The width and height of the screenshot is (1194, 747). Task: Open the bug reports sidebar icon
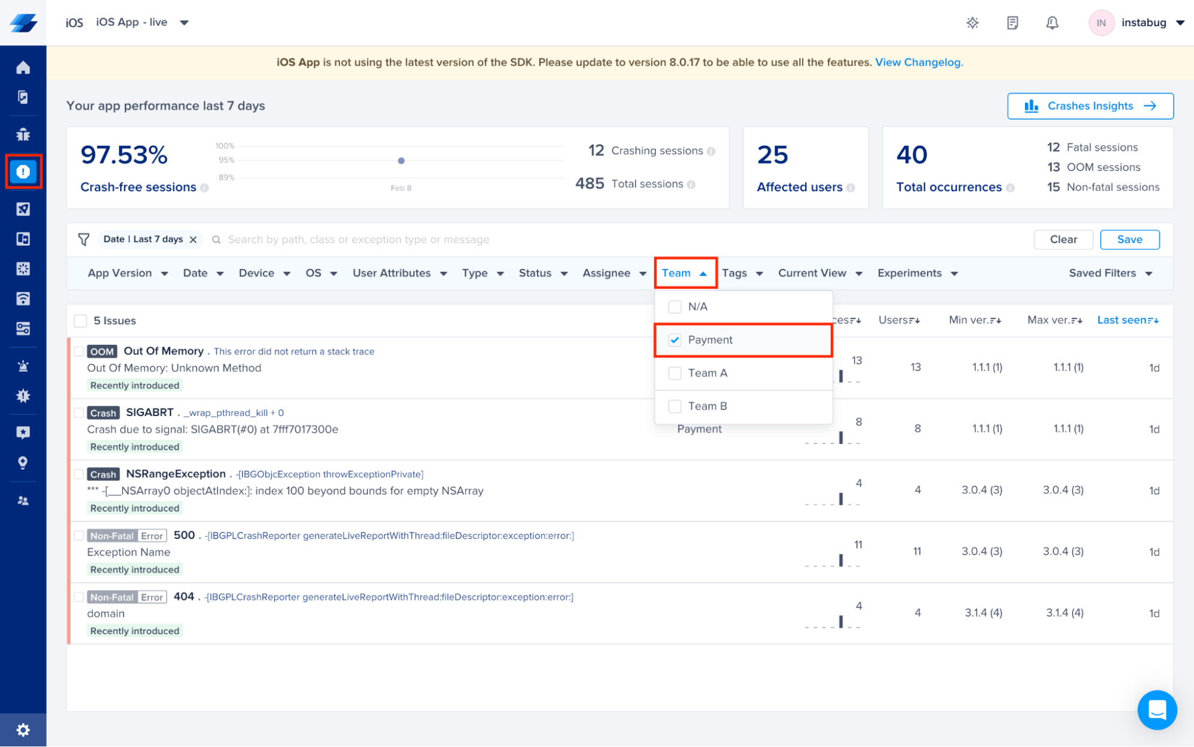[x=23, y=134]
